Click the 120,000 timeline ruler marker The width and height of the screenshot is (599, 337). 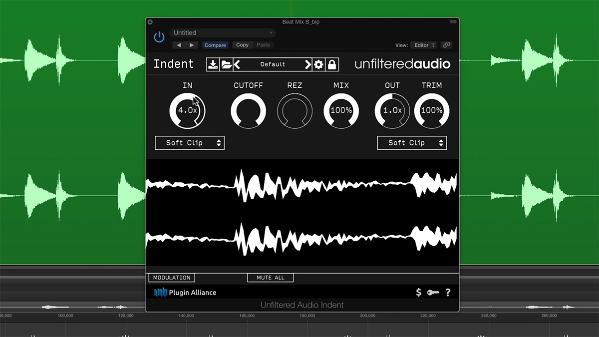pyautogui.click(x=126, y=316)
